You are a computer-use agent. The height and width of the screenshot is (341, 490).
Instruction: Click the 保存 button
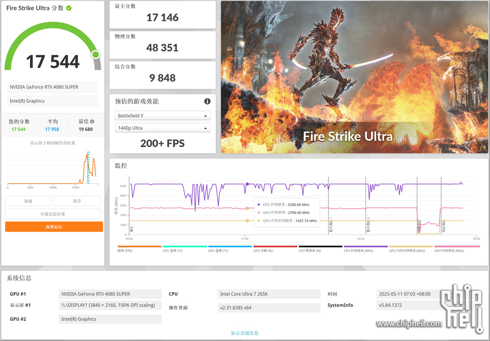77,201
